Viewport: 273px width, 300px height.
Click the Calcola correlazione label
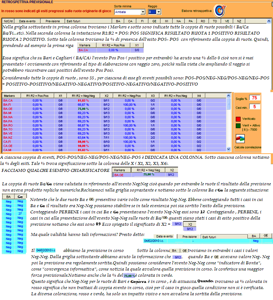coord(248,147)
